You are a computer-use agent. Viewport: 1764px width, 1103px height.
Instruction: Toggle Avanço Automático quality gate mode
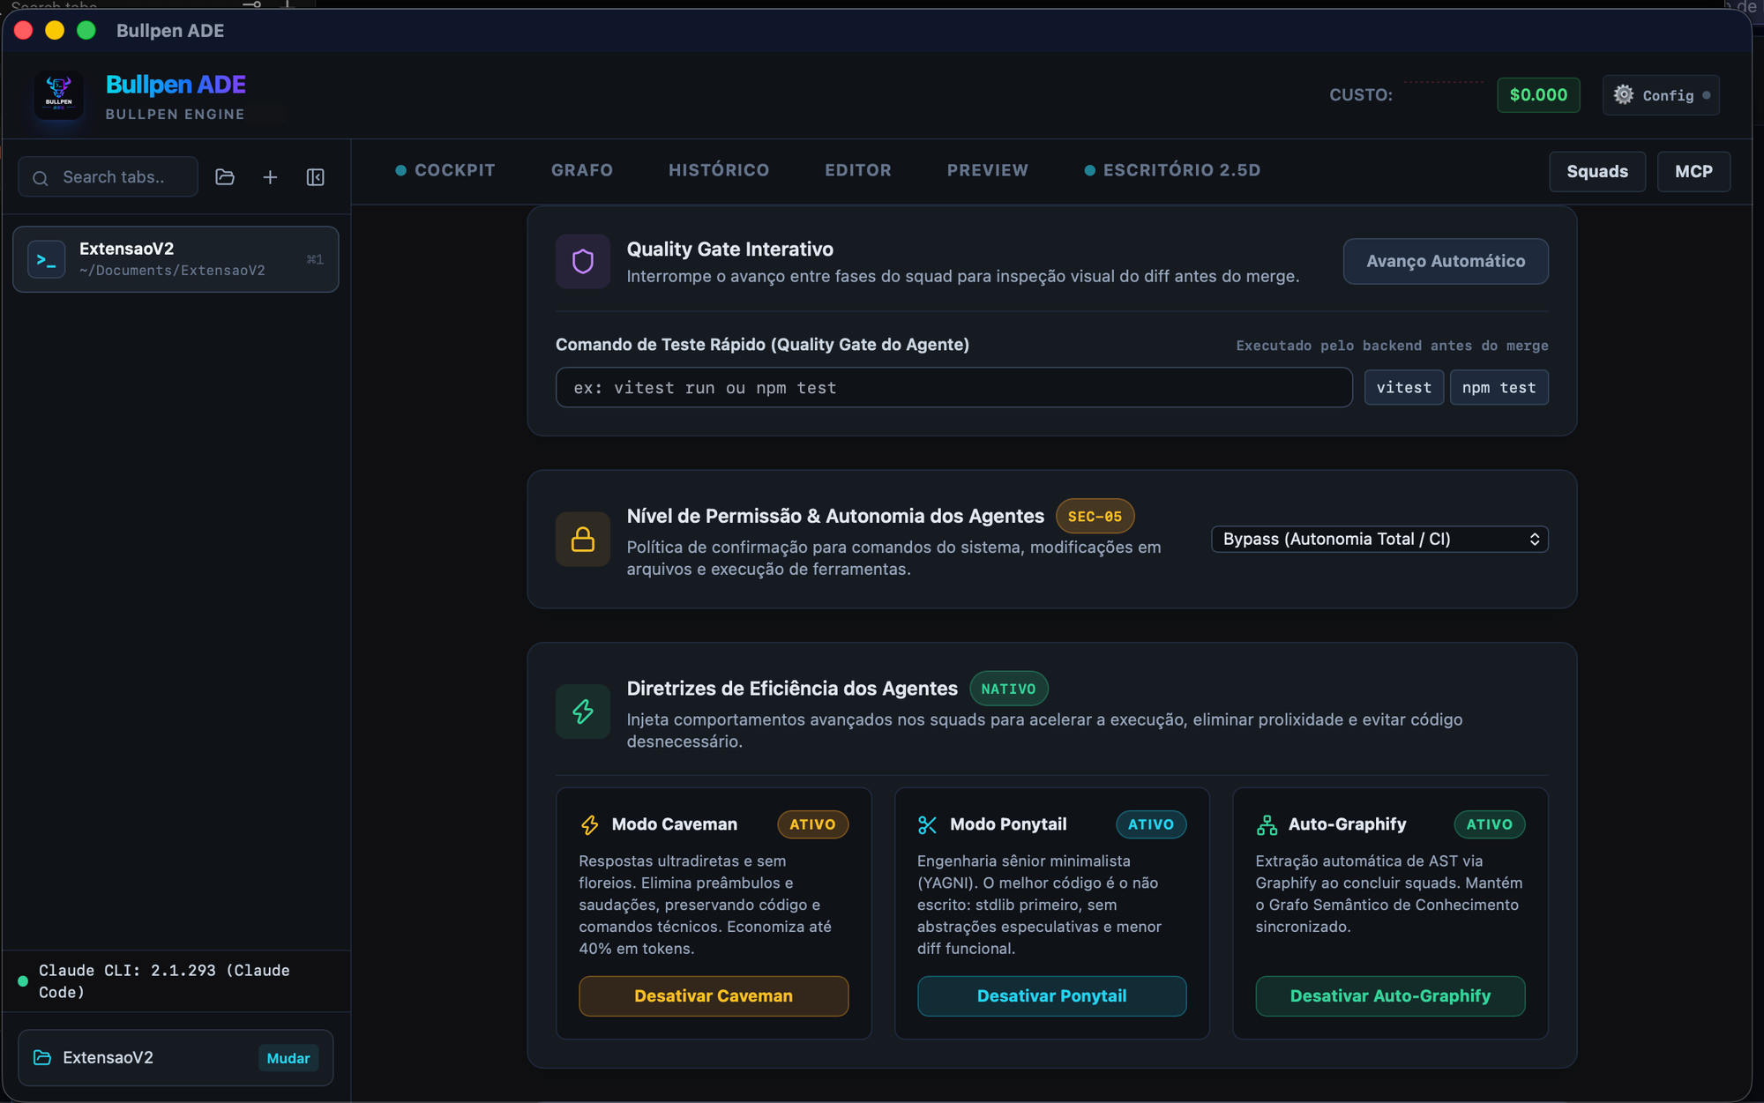point(1446,261)
